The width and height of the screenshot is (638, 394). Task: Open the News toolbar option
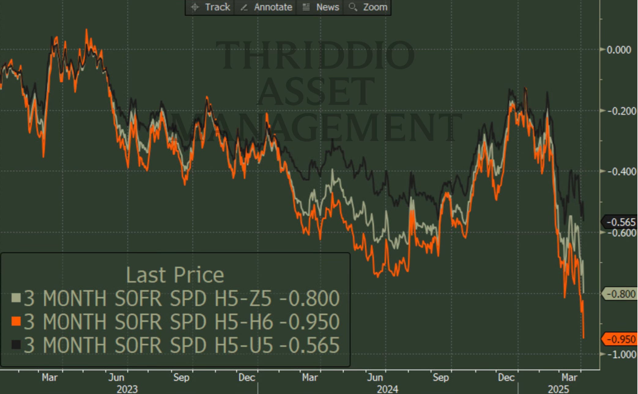[327, 7]
